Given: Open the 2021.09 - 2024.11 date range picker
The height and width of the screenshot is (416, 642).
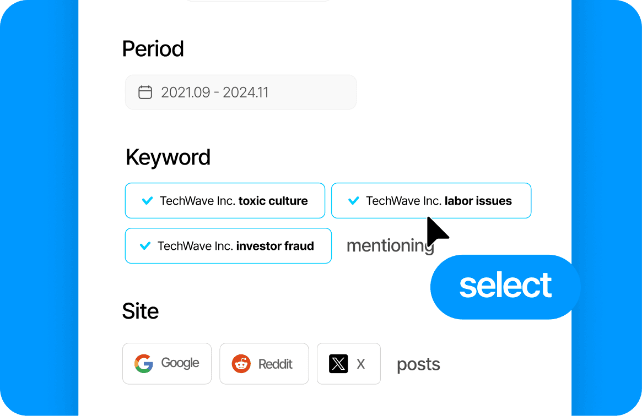Looking at the screenshot, I should click(x=241, y=92).
